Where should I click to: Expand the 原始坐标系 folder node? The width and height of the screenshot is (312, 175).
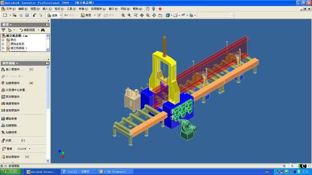3,44
